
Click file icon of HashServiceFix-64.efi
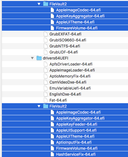point(52,154)
